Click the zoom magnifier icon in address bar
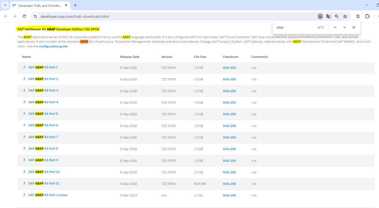Image resolution: width=379 pixels, height=208 pixels. pyautogui.click(x=337, y=17)
